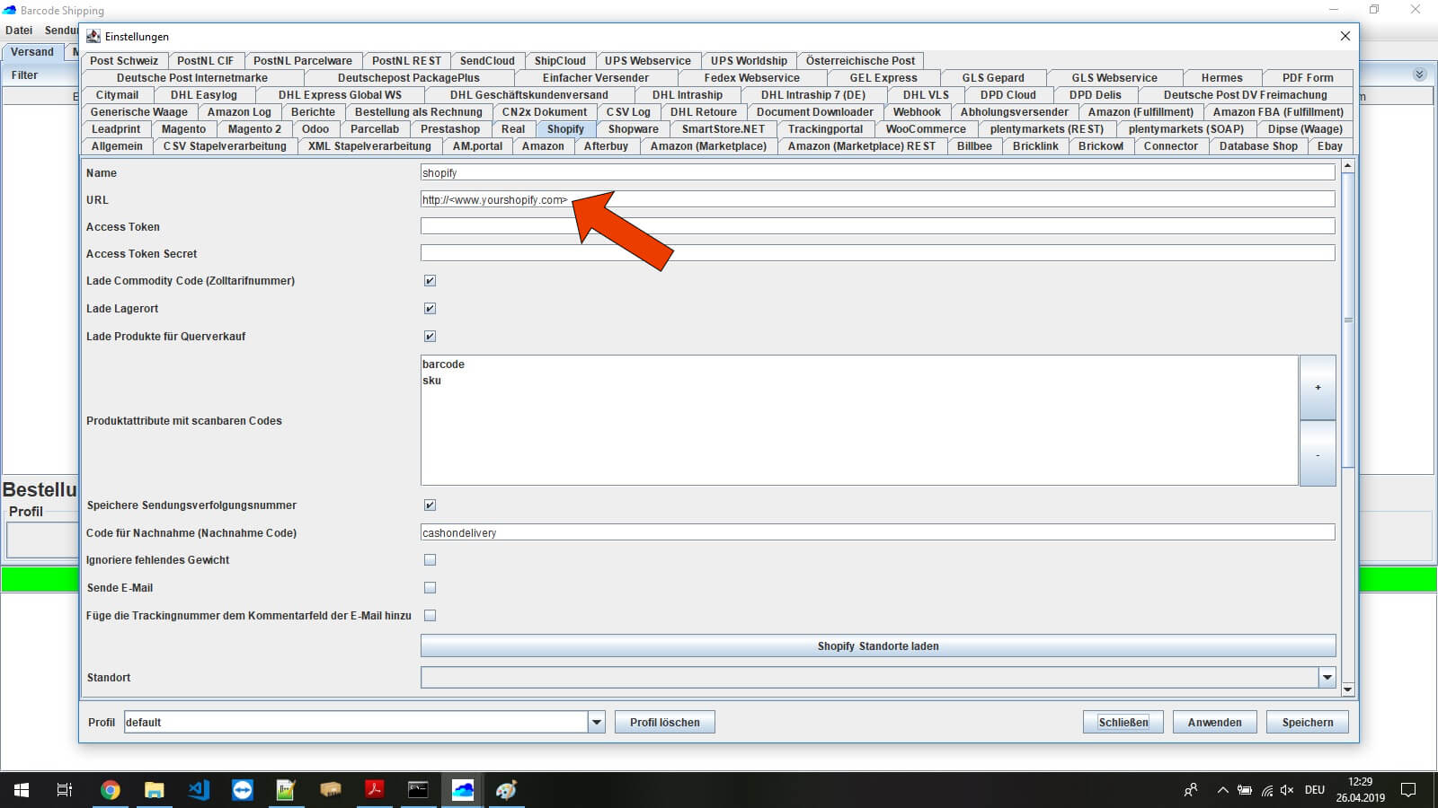Select the sku attribute in list

(x=431, y=381)
